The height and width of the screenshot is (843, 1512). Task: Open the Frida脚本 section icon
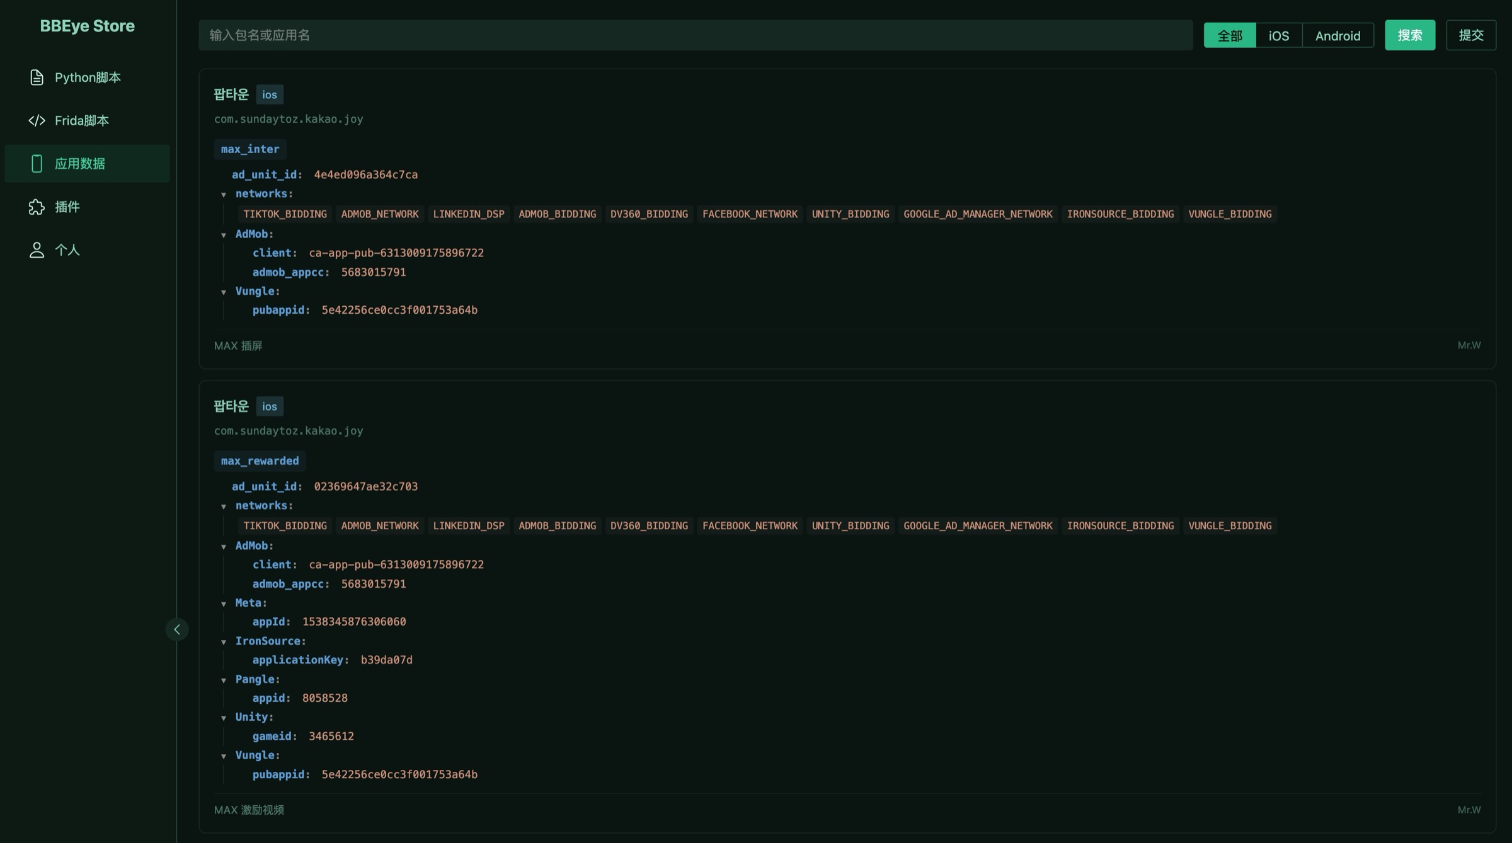point(37,120)
